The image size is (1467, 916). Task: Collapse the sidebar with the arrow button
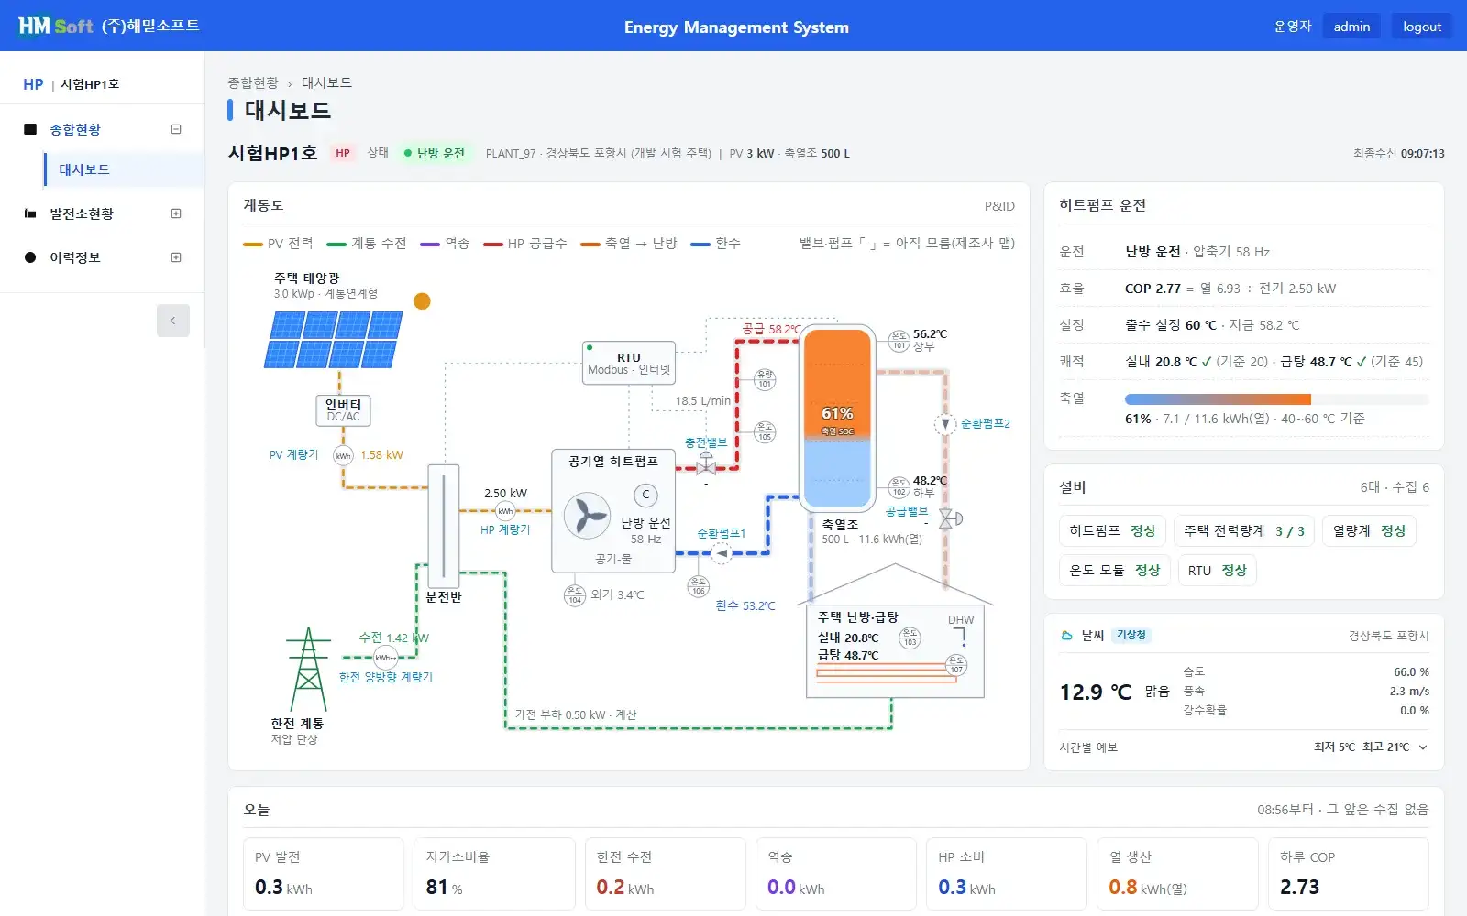click(x=172, y=321)
